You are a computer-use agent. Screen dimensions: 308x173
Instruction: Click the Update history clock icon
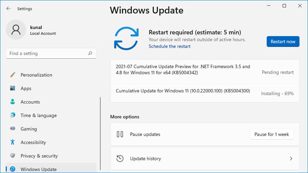tap(120, 158)
